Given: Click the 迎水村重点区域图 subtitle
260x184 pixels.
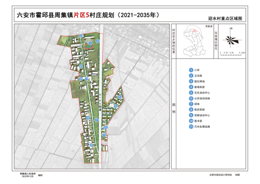Looking at the screenshot, I should coord(225,18).
